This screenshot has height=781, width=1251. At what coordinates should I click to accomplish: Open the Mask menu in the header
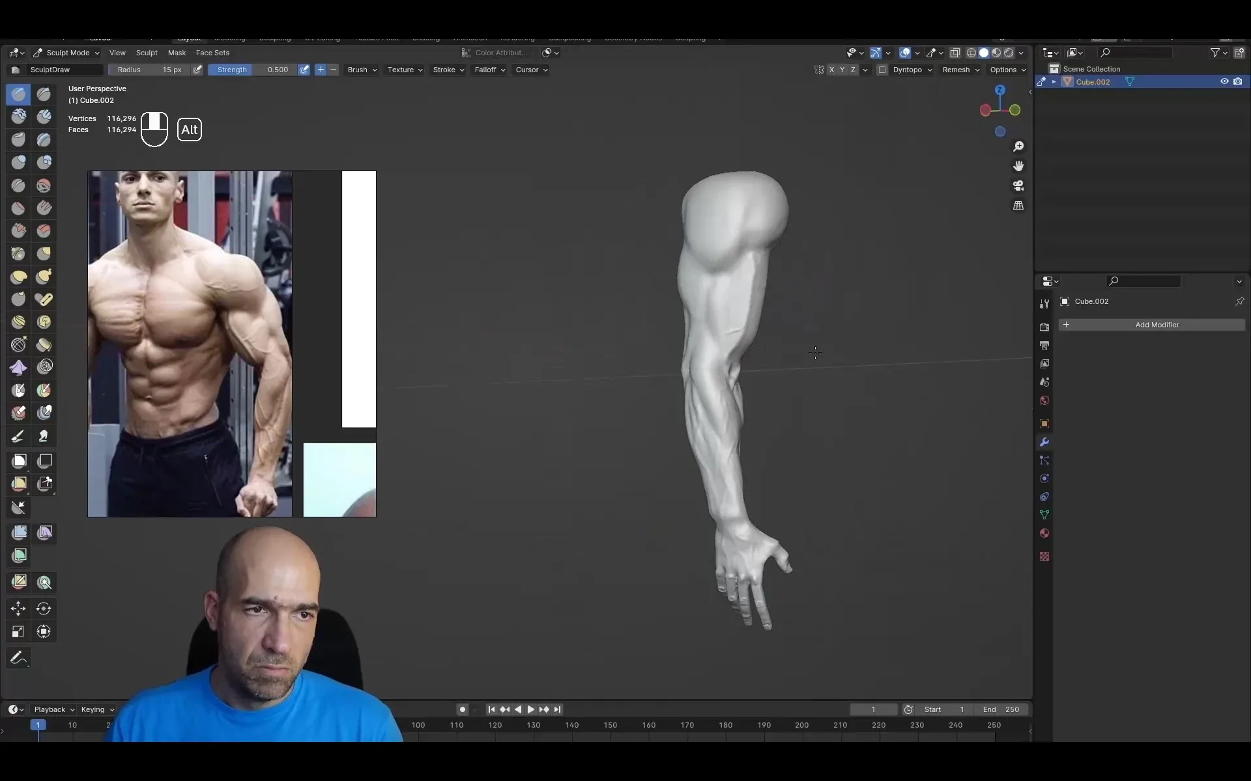tap(177, 53)
